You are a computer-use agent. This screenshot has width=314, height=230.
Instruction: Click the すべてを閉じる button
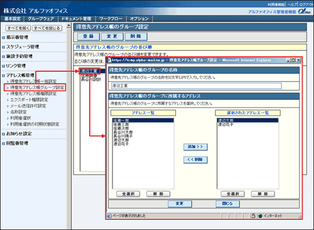47,28
